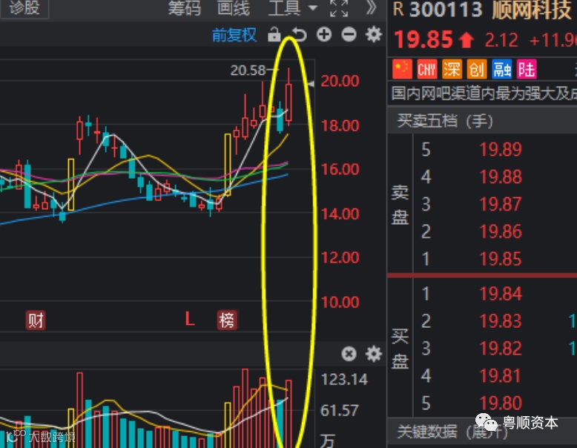Click the 20.00 price axis label
This screenshot has width=577, height=448.
pos(340,81)
